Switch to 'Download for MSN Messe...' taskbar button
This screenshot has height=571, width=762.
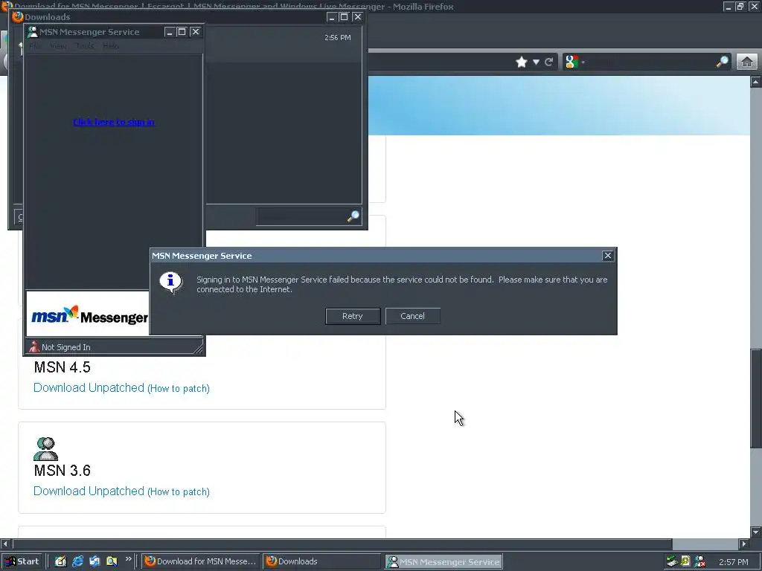coord(201,561)
